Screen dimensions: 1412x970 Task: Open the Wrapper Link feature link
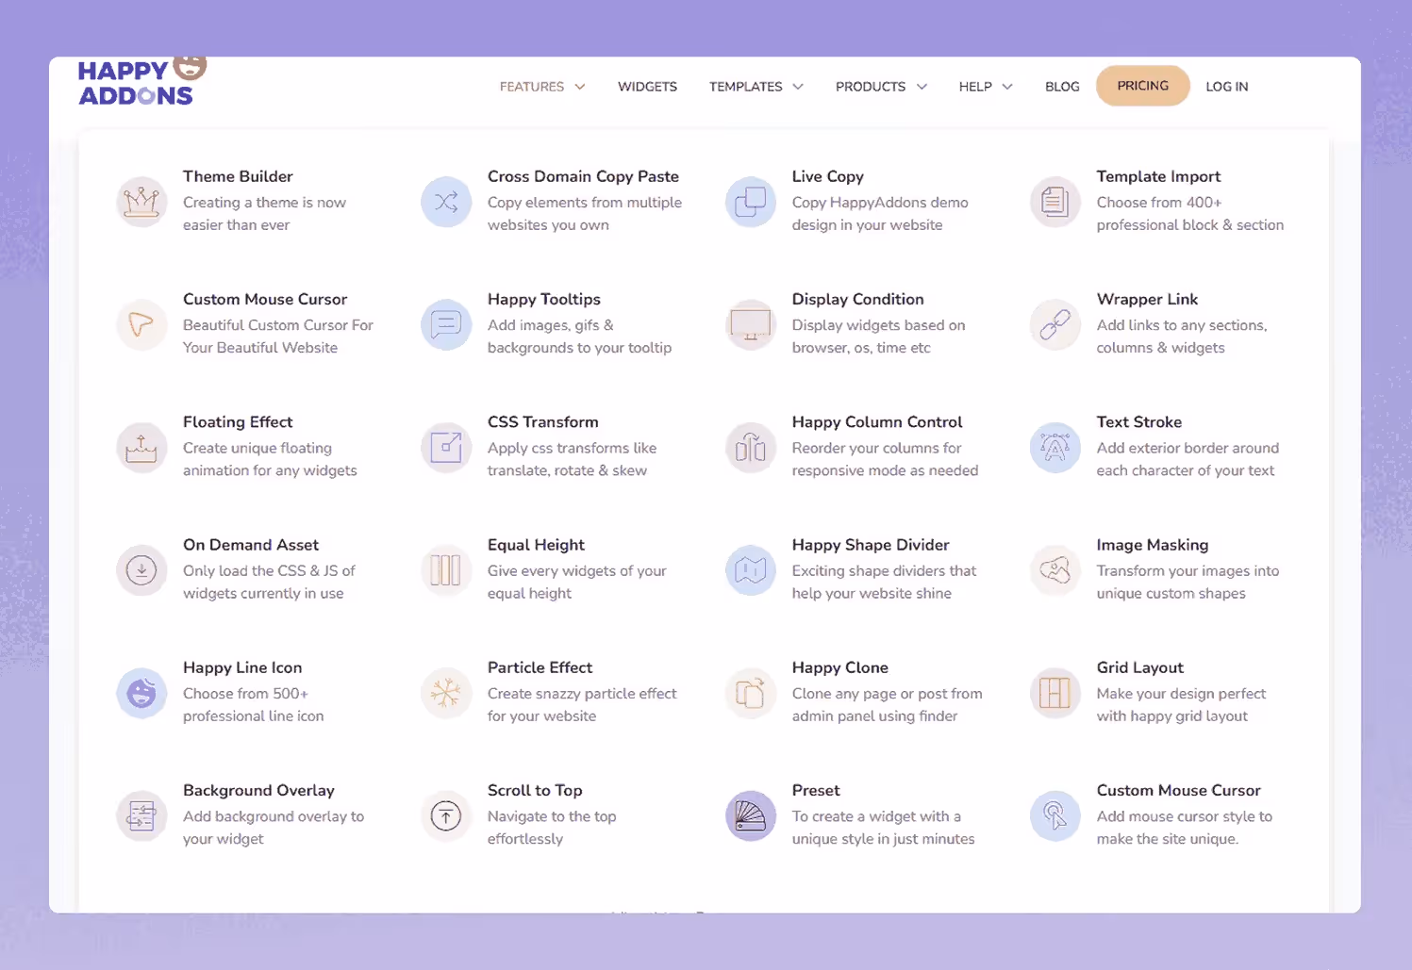click(1147, 299)
